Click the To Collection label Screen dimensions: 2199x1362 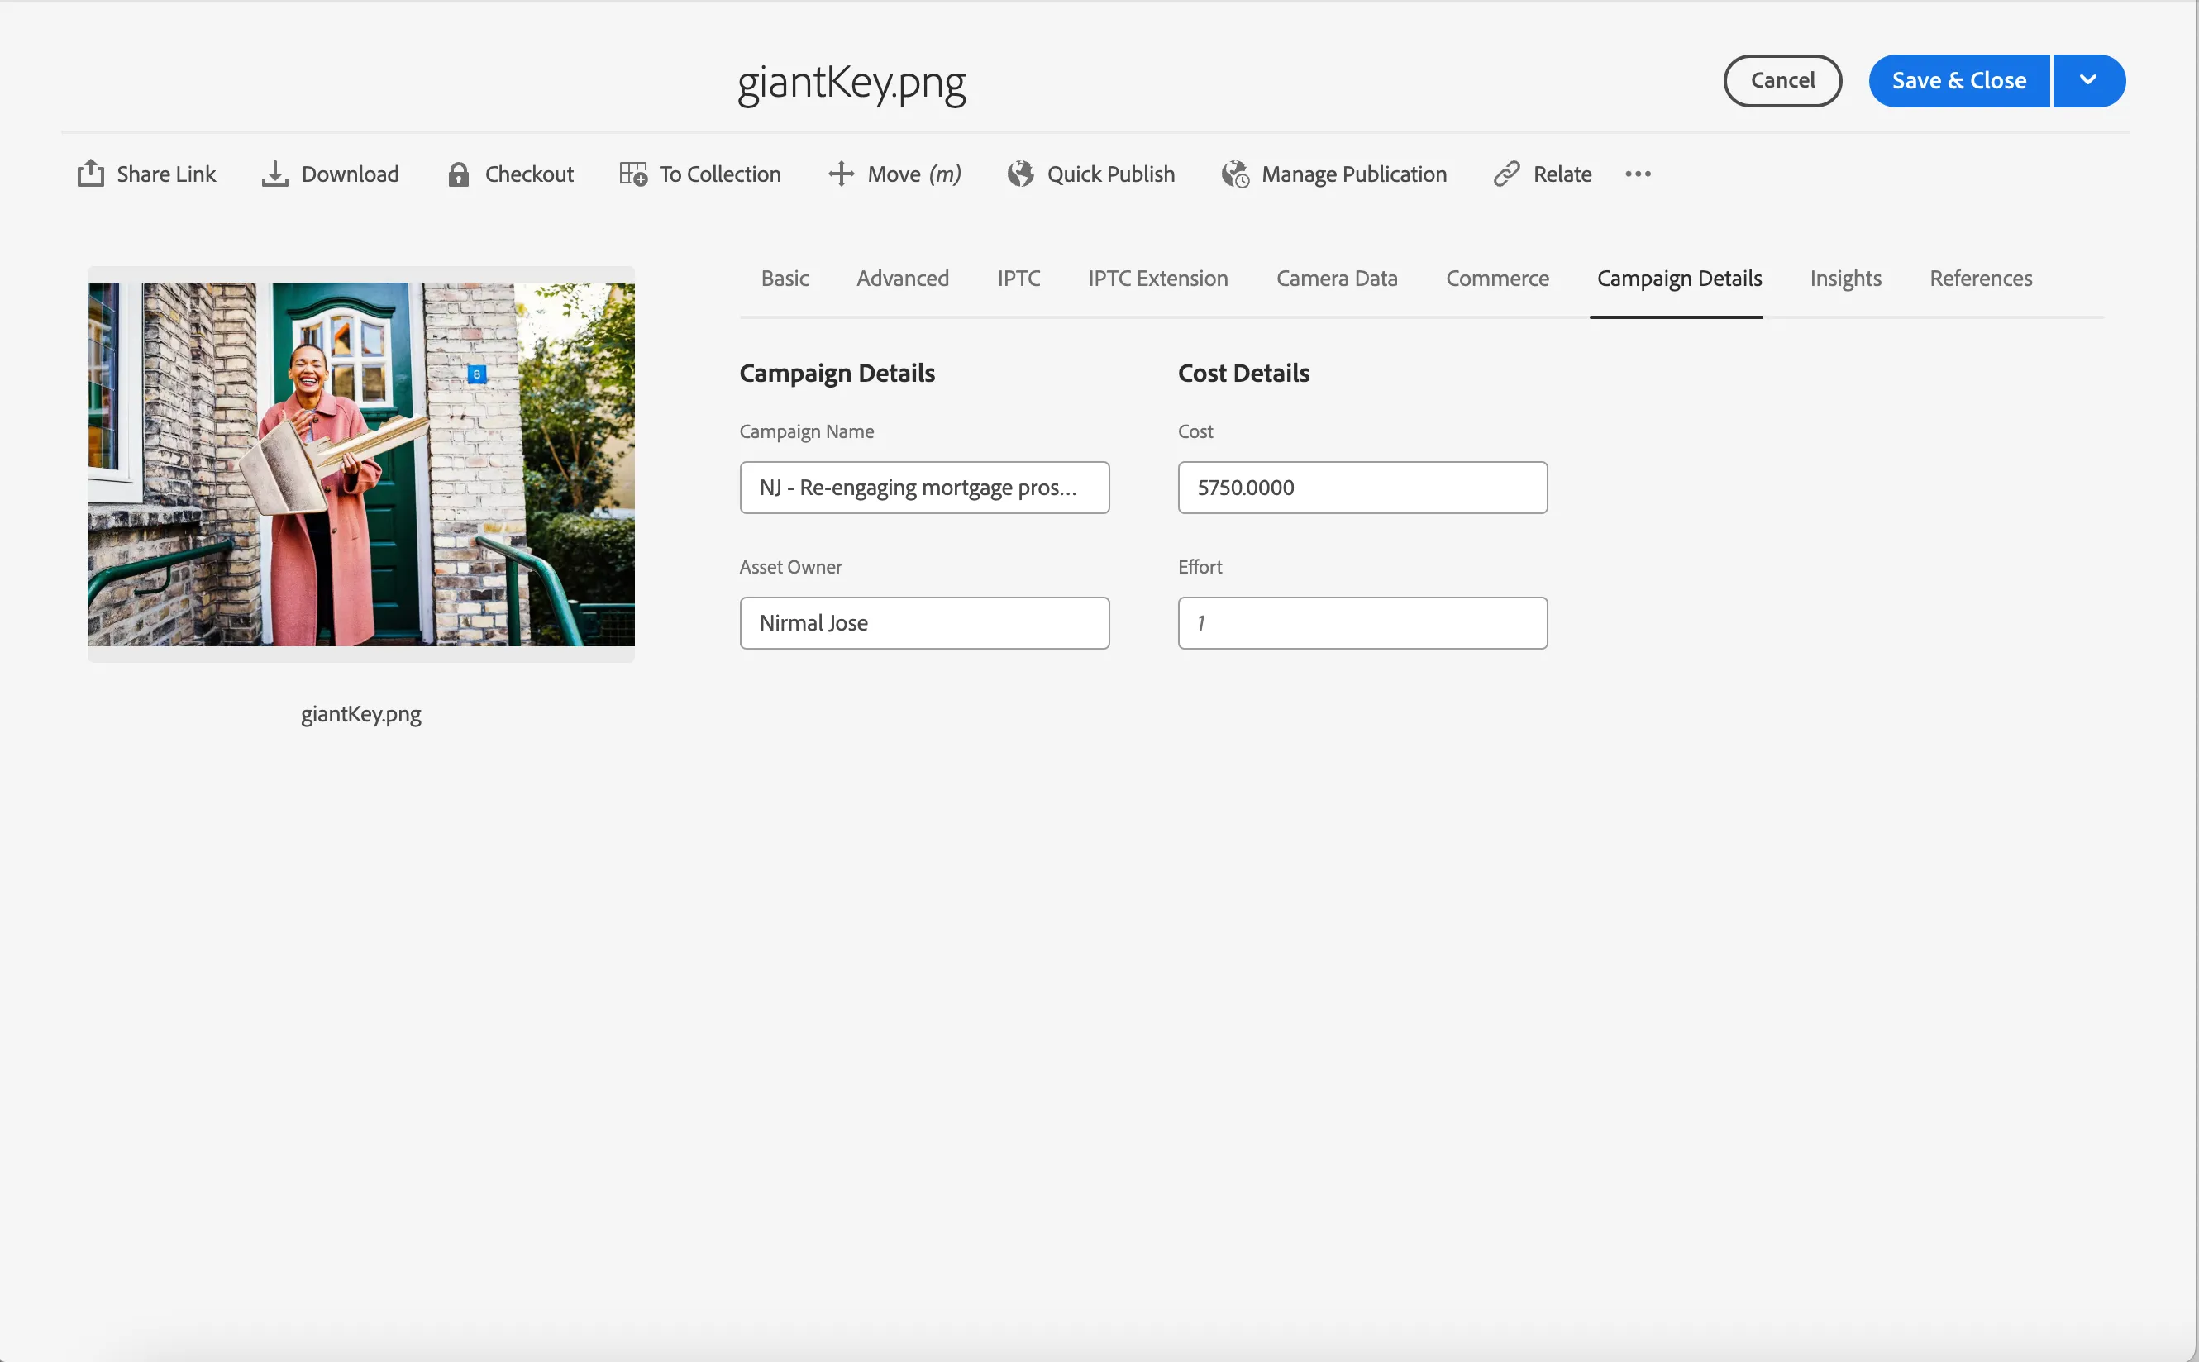click(x=720, y=174)
